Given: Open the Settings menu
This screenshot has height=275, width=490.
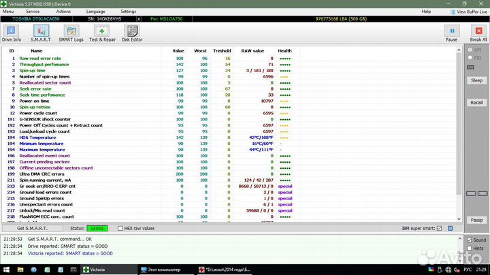Looking at the screenshot, I should coord(128,12).
